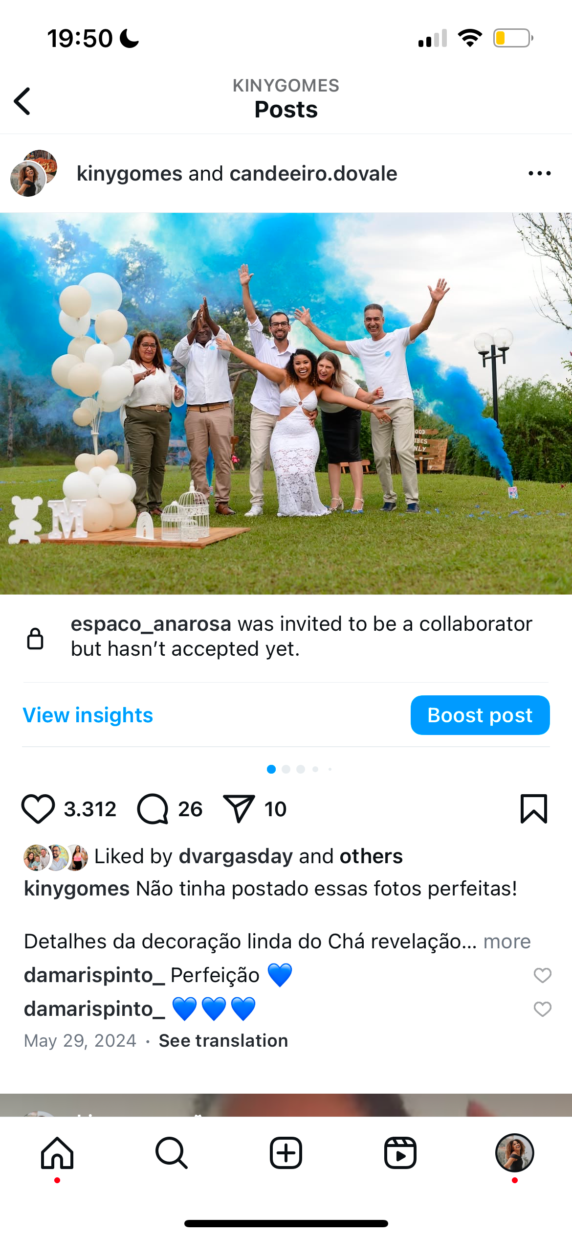Open comments via the speech bubble icon

153,809
